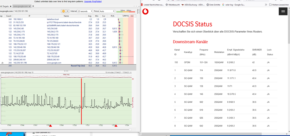Open the dropdown arrow beside the pause button
Viewport: 290px width, 136px height.
coord(68,11)
